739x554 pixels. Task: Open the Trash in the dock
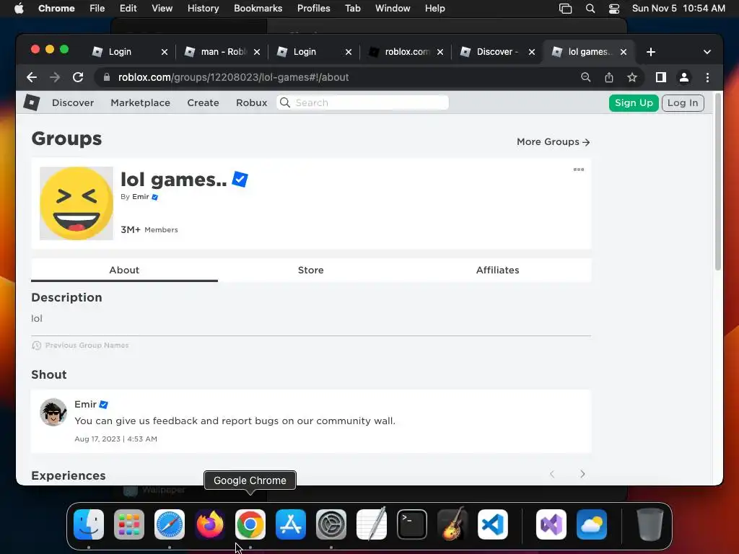(x=650, y=524)
